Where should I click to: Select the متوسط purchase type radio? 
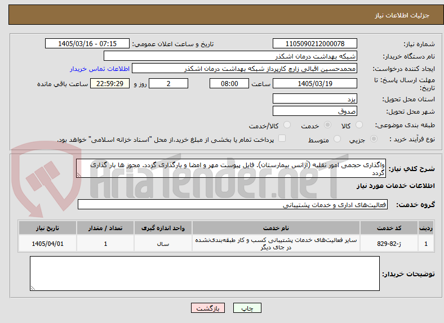pyautogui.click(x=337, y=139)
